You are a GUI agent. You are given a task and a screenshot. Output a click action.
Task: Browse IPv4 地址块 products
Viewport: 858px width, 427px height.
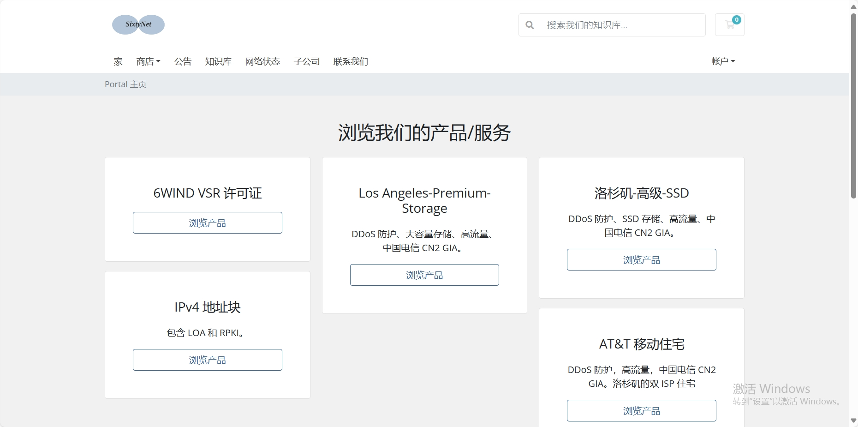click(207, 360)
